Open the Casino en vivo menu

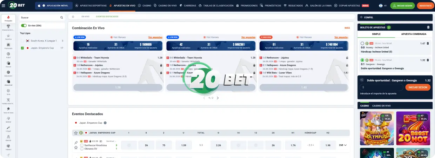[165, 6]
